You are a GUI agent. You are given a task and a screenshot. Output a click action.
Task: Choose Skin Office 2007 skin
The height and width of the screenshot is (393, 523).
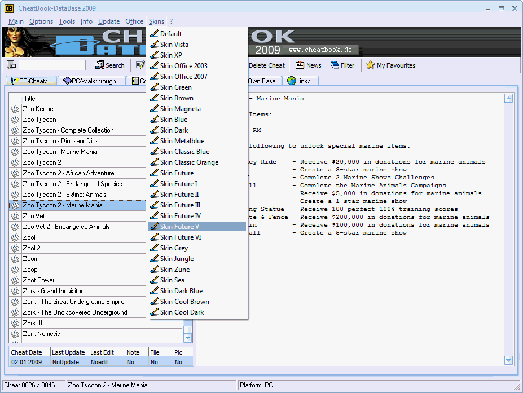(x=183, y=77)
